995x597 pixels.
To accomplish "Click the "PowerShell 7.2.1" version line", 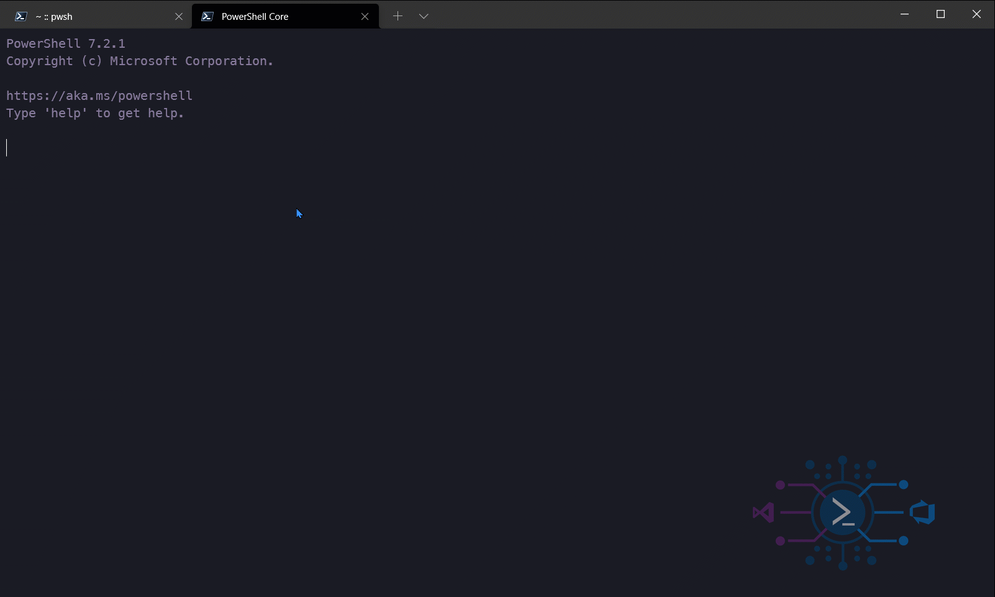I will click(66, 43).
